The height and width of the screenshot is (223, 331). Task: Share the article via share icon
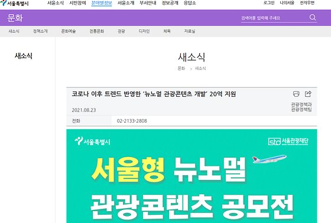308,94
